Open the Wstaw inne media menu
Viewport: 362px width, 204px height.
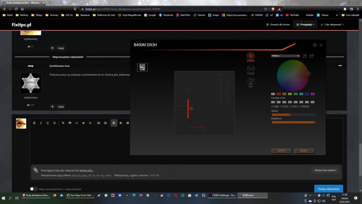(325, 170)
